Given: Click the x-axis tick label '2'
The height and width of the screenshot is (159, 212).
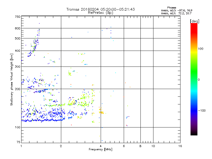Looking at the screenshot, I should tap(61, 146).
